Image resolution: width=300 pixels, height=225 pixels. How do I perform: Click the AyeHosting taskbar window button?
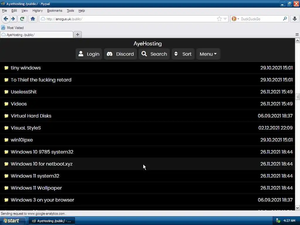[52, 221]
